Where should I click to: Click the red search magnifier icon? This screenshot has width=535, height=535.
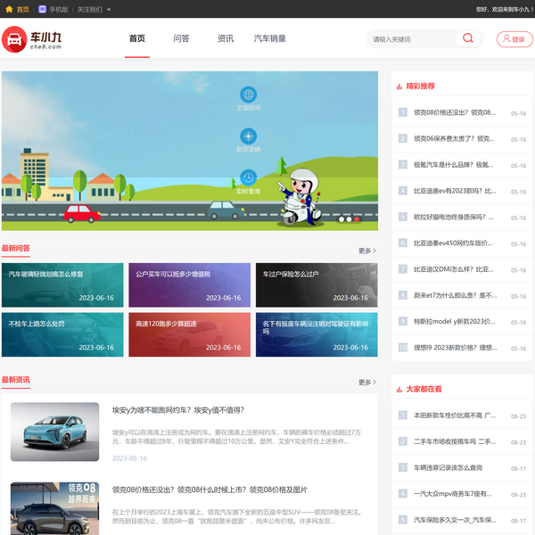pyautogui.click(x=467, y=38)
